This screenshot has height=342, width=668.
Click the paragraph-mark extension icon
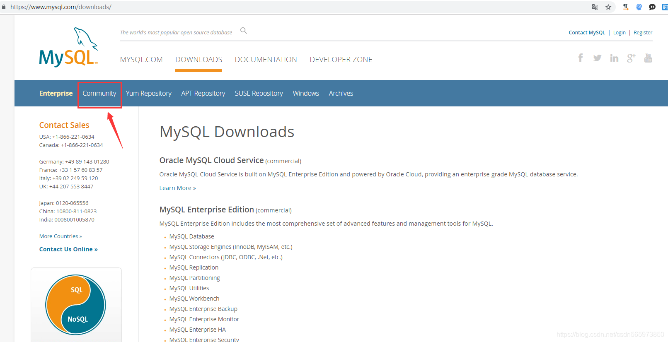pyautogui.click(x=626, y=7)
